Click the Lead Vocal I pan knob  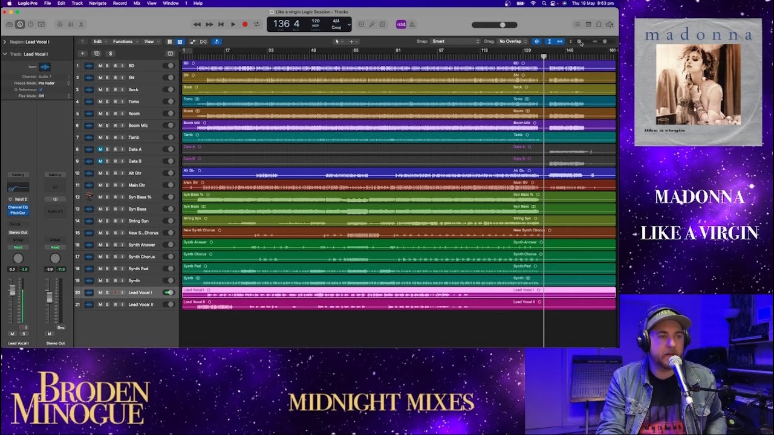18,259
